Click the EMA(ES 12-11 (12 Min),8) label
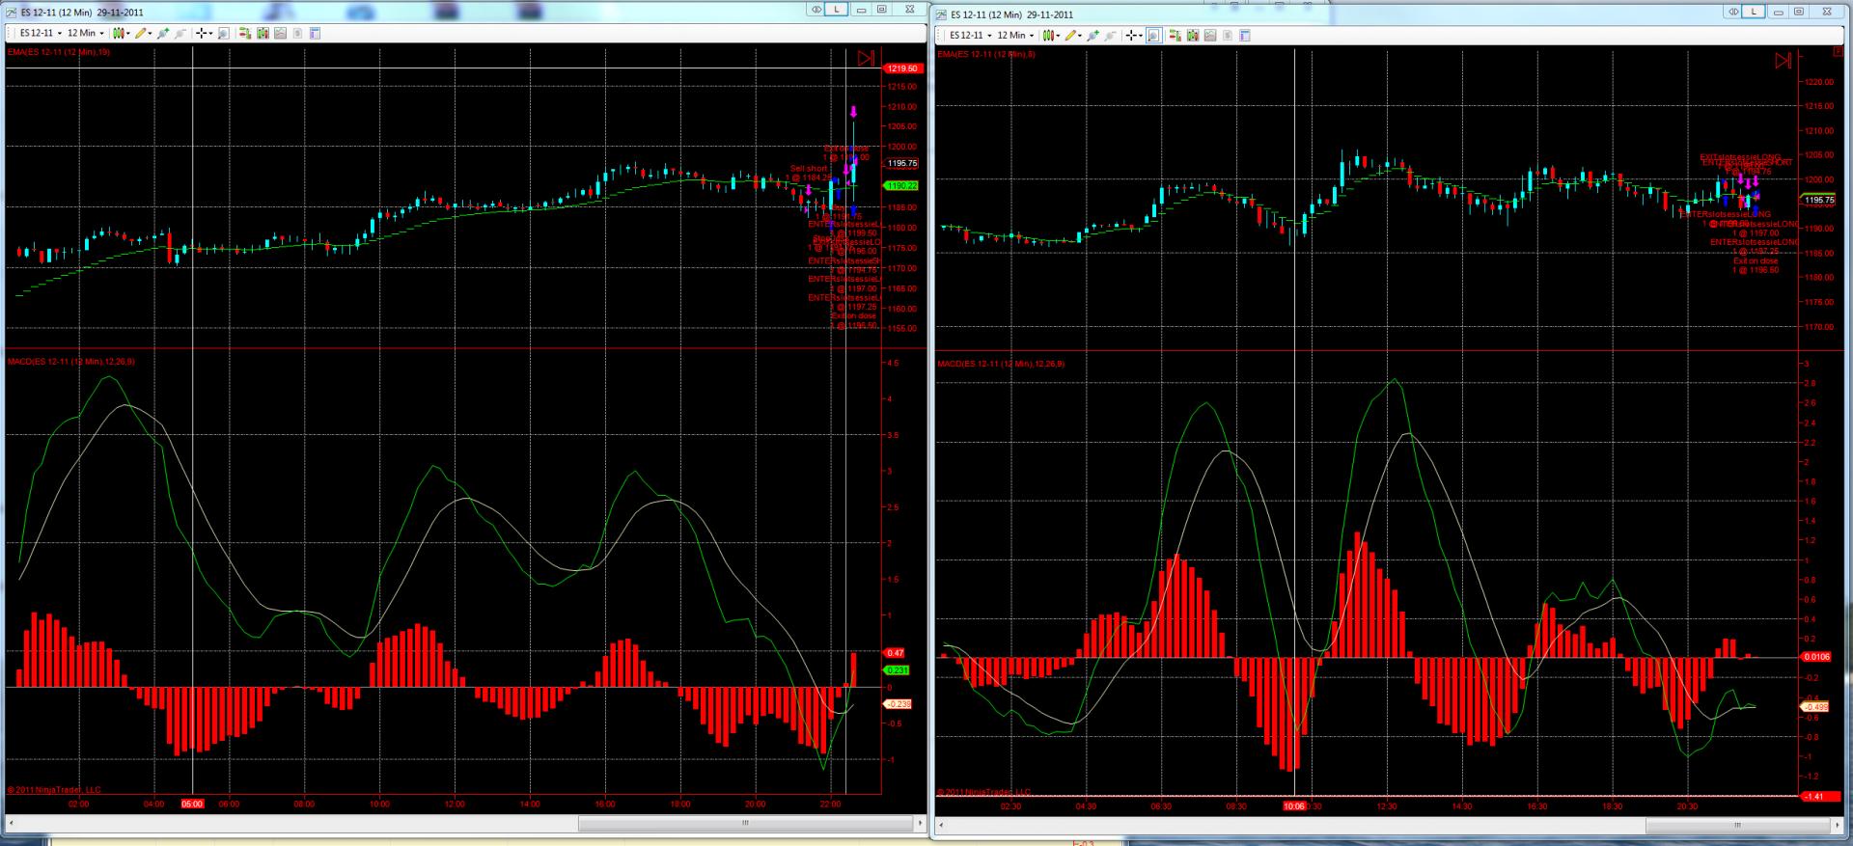 pyautogui.click(x=987, y=55)
